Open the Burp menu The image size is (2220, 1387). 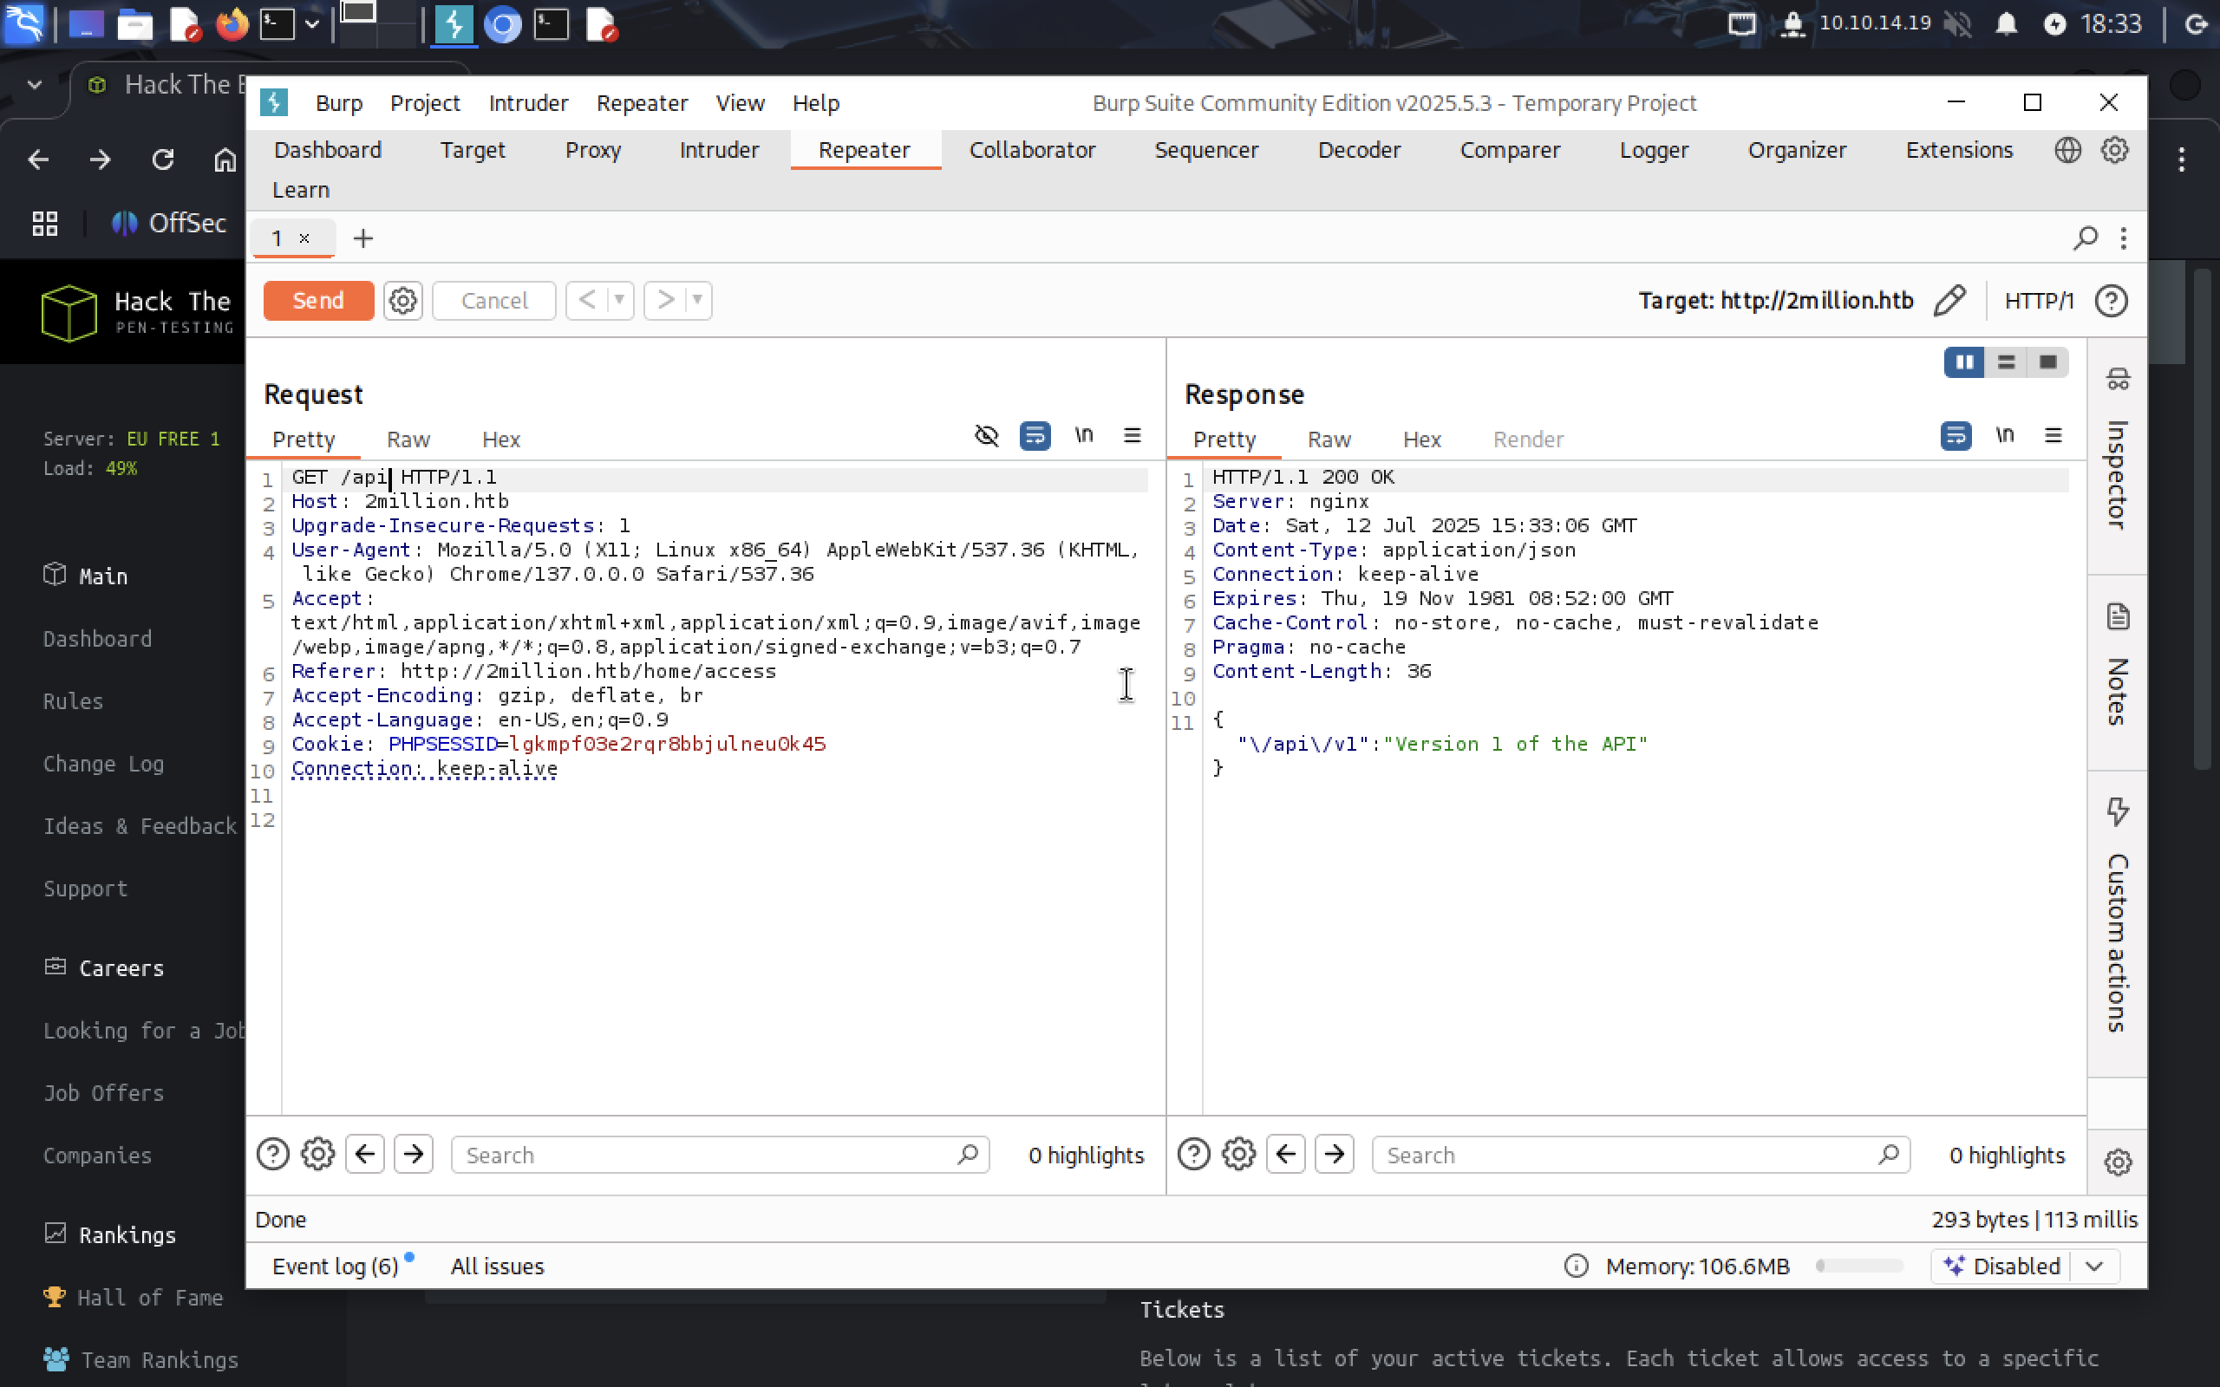pyautogui.click(x=338, y=103)
